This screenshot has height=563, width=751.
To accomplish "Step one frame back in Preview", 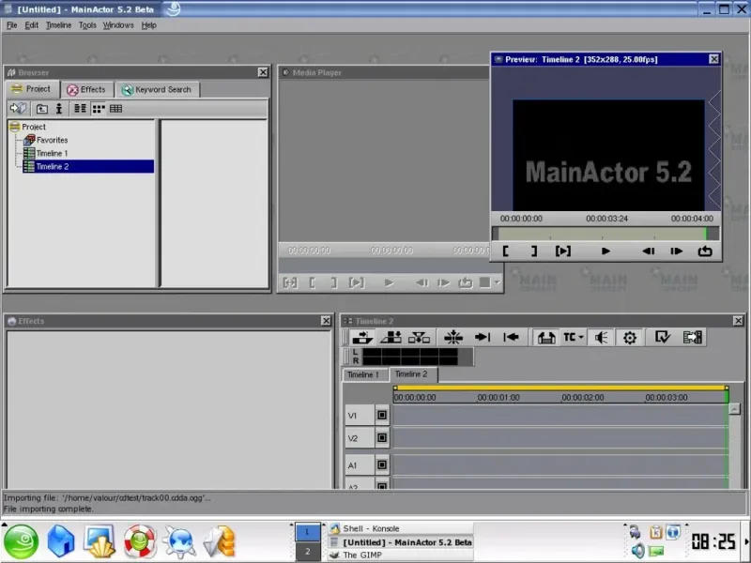I will coord(648,251).
